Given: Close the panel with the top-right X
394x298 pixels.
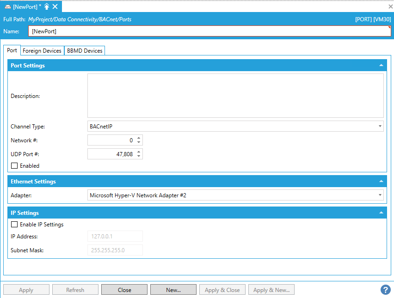Looking at the screenshot, I should 390,6.
